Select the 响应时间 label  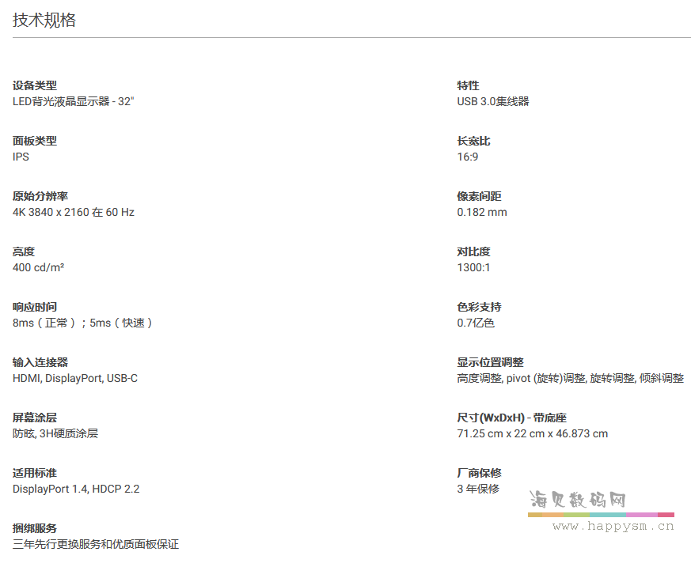(34, 307)
